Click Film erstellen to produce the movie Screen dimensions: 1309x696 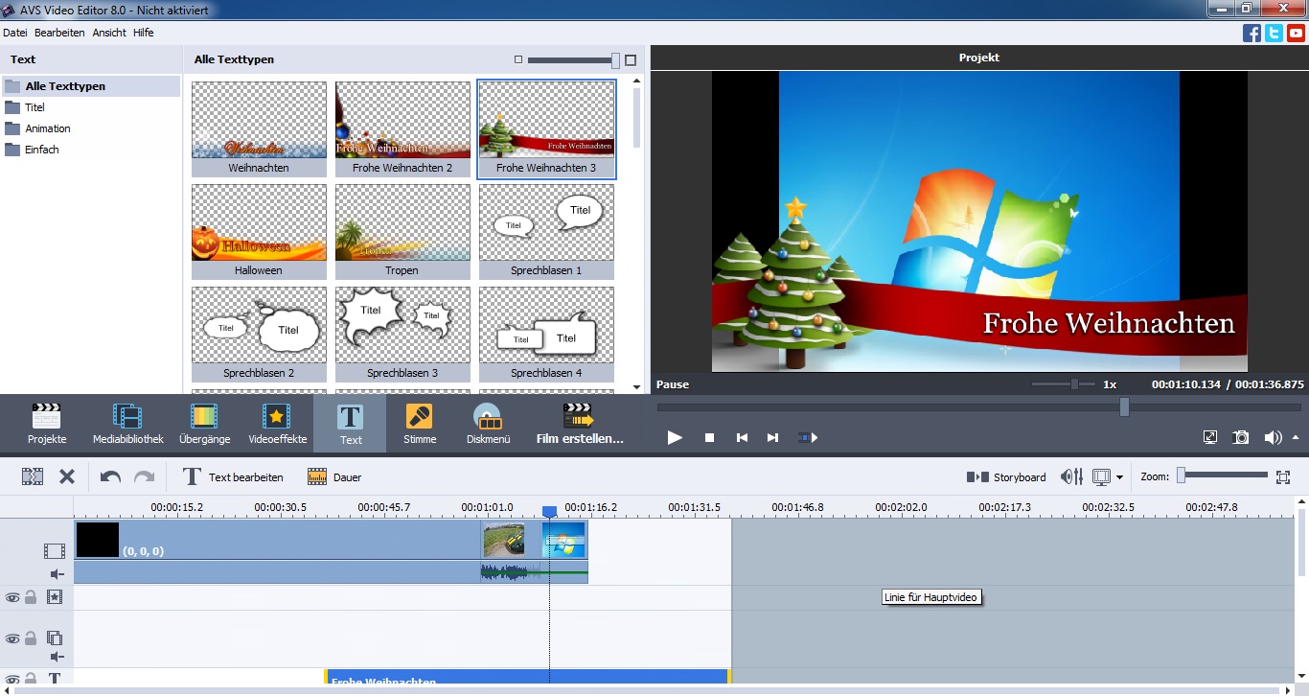pos(580,424)
